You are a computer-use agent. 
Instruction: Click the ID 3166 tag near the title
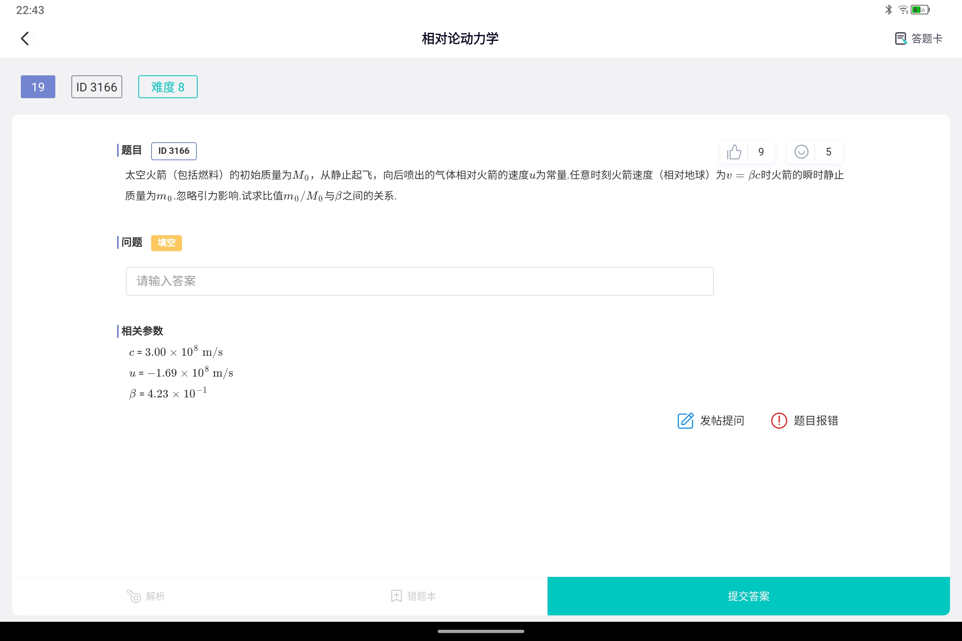point(97,87)
